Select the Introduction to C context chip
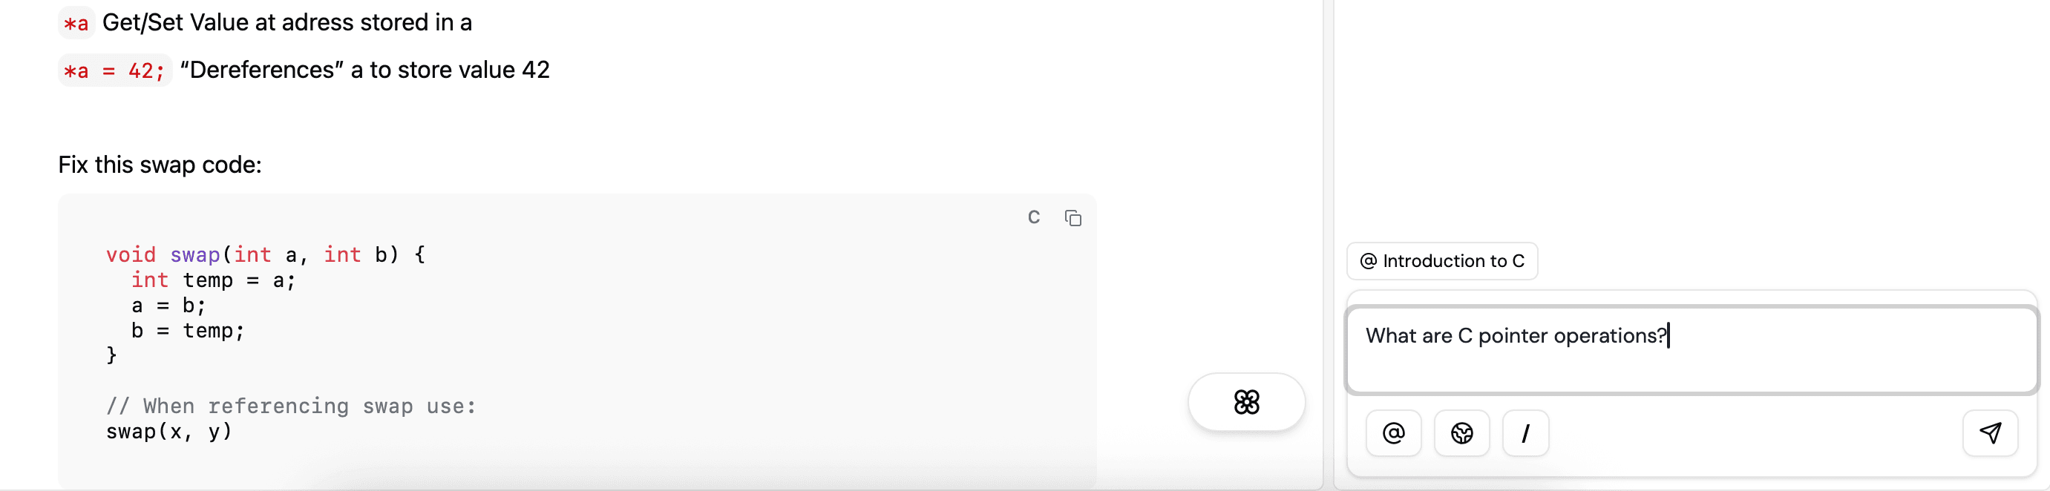This screenshot has width=2050, height=491. tap(1442, 261)
